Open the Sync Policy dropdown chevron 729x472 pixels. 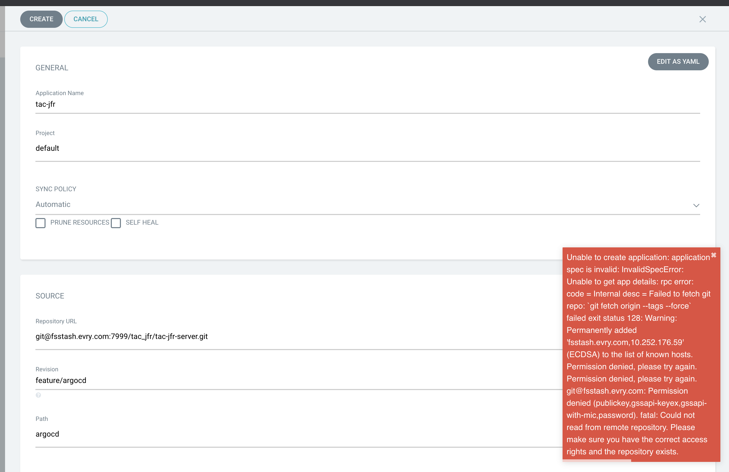tap(696, 206)
